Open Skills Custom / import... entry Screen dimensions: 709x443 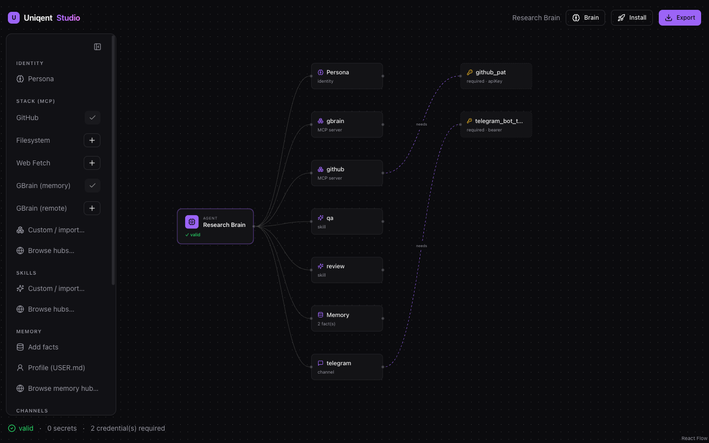(x=58, y=288)
